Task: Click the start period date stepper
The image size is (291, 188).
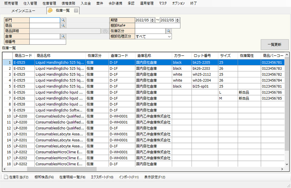Action: click(x=152, y=20)
